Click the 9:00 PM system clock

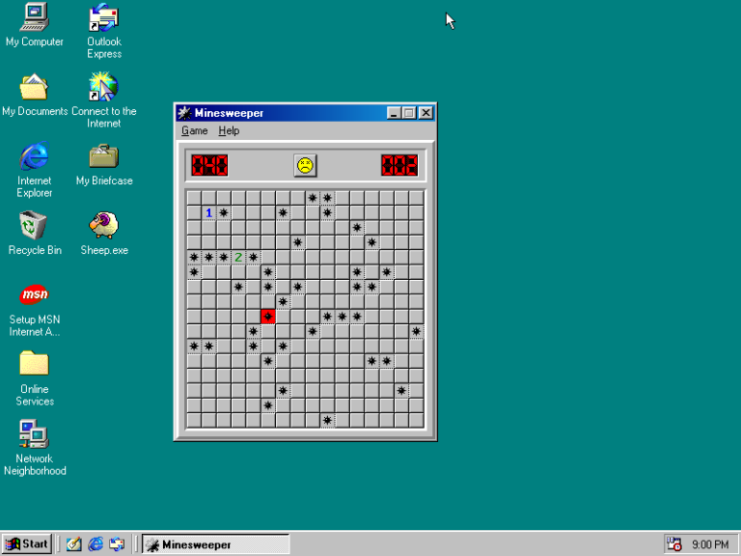(x=710, y=544)
